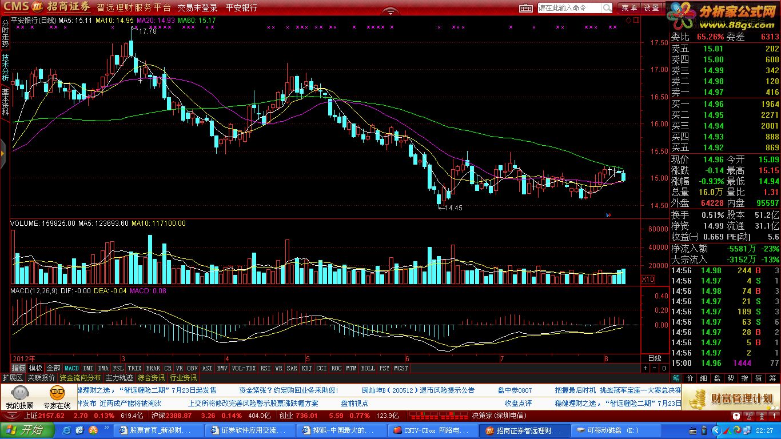Open 技术分析 side tab
Screen dimensions: 781x439
[x=5, y=67]
